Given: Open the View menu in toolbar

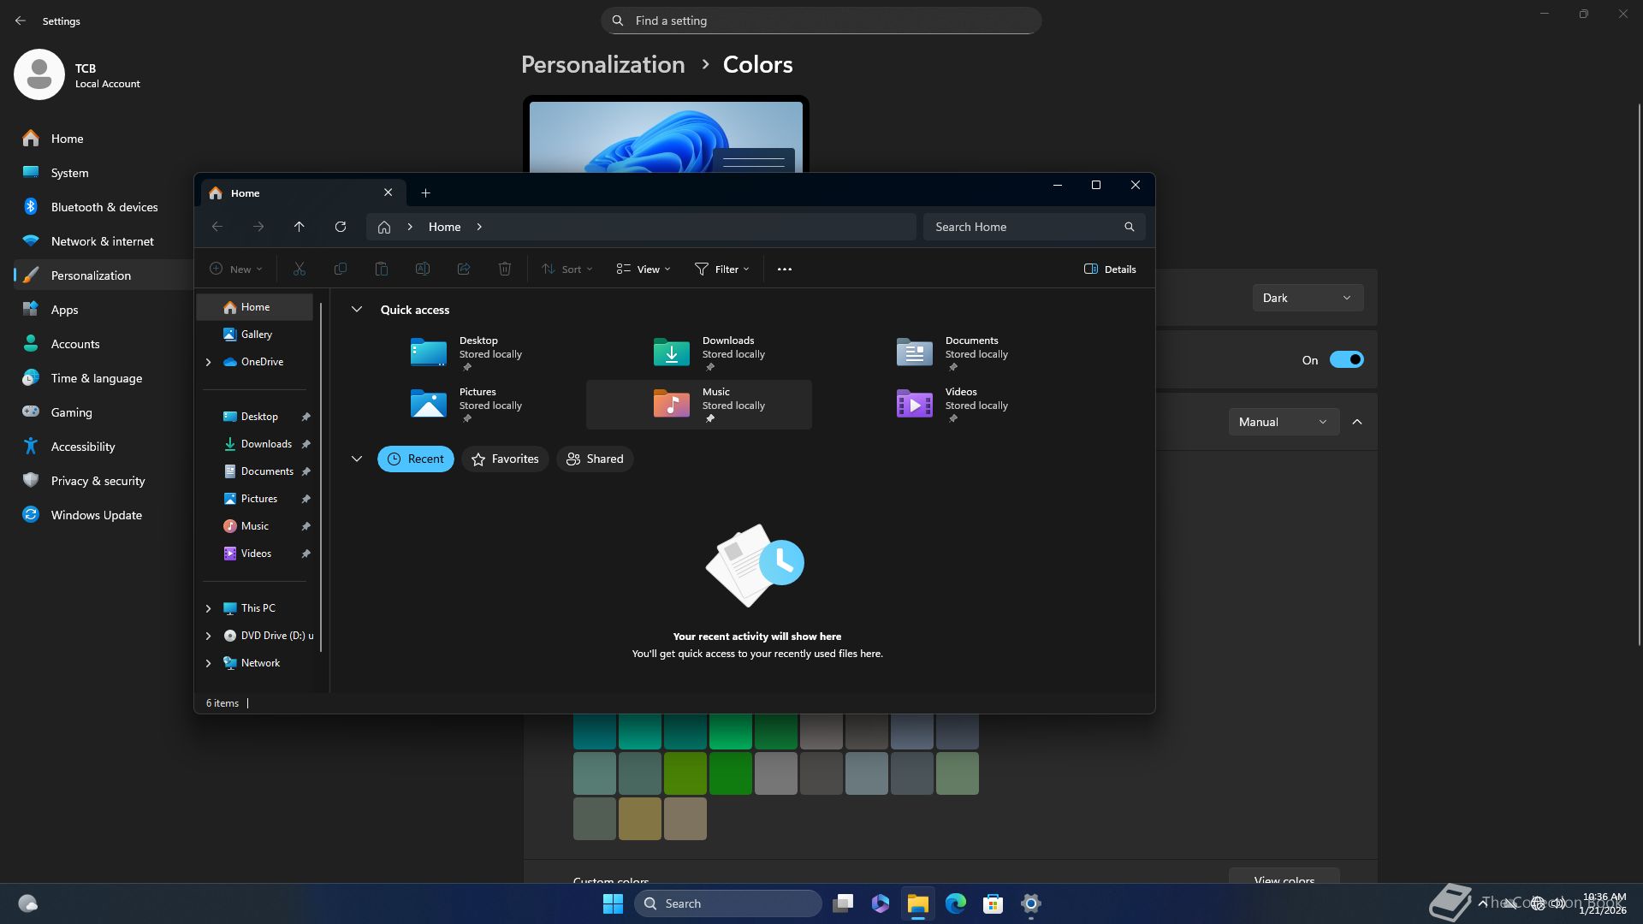Looking at the screenshot, I should point(644,269).
